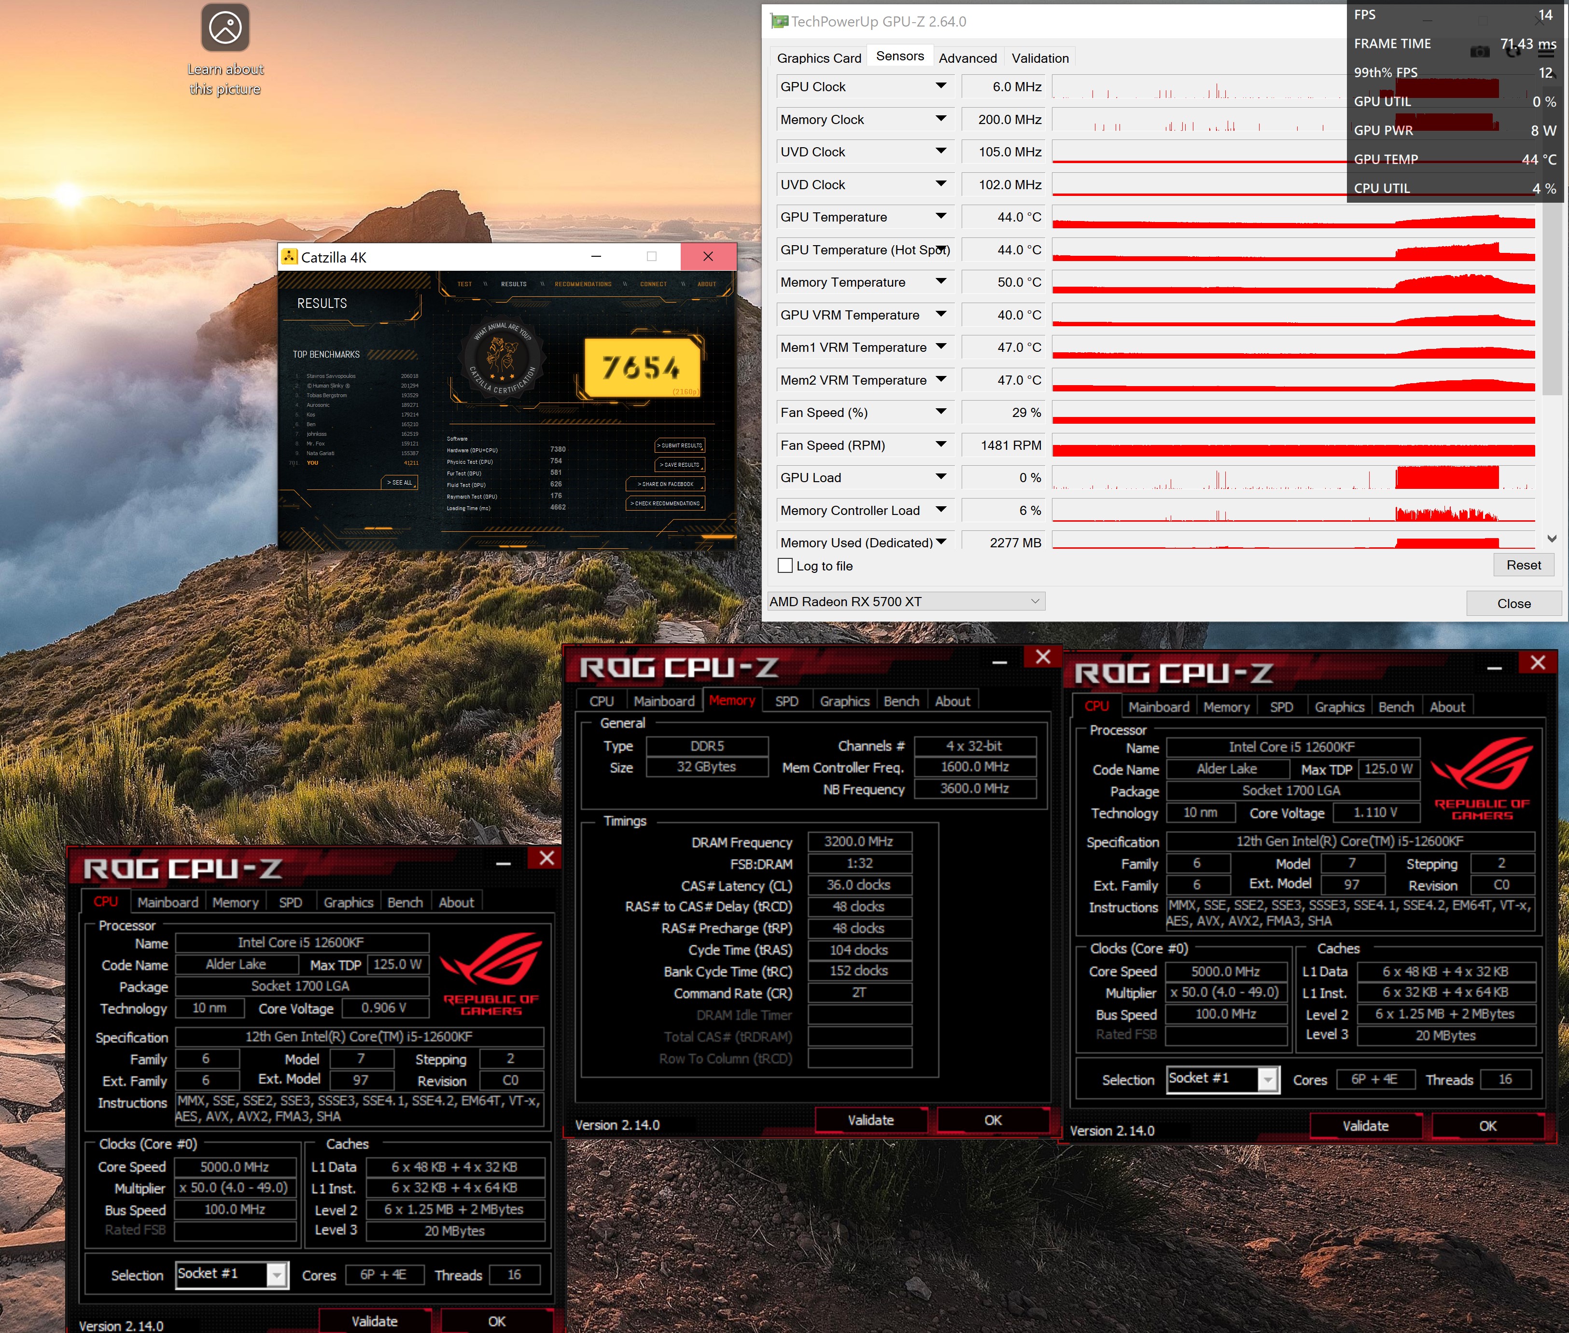The height and width of the screenshot is (1333, 1569).
Task: Open the Catzilla ABOUT section
Action: [x=707, y=284]
